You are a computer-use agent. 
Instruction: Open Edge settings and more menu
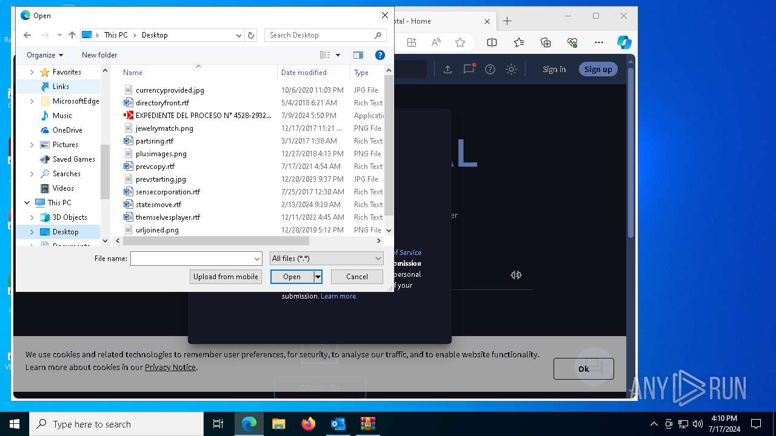click(x=599, y=42)
